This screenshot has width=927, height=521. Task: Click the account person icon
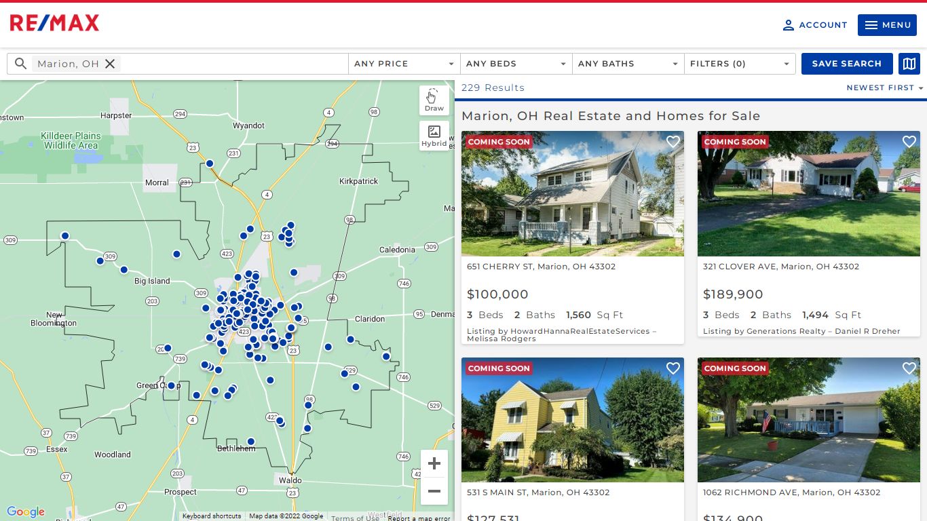(x=789, y=25)
